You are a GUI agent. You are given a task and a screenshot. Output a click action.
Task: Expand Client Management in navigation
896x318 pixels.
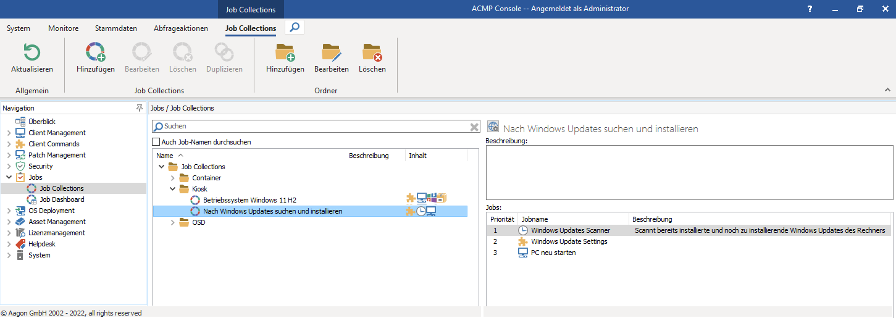pos(9,133)
